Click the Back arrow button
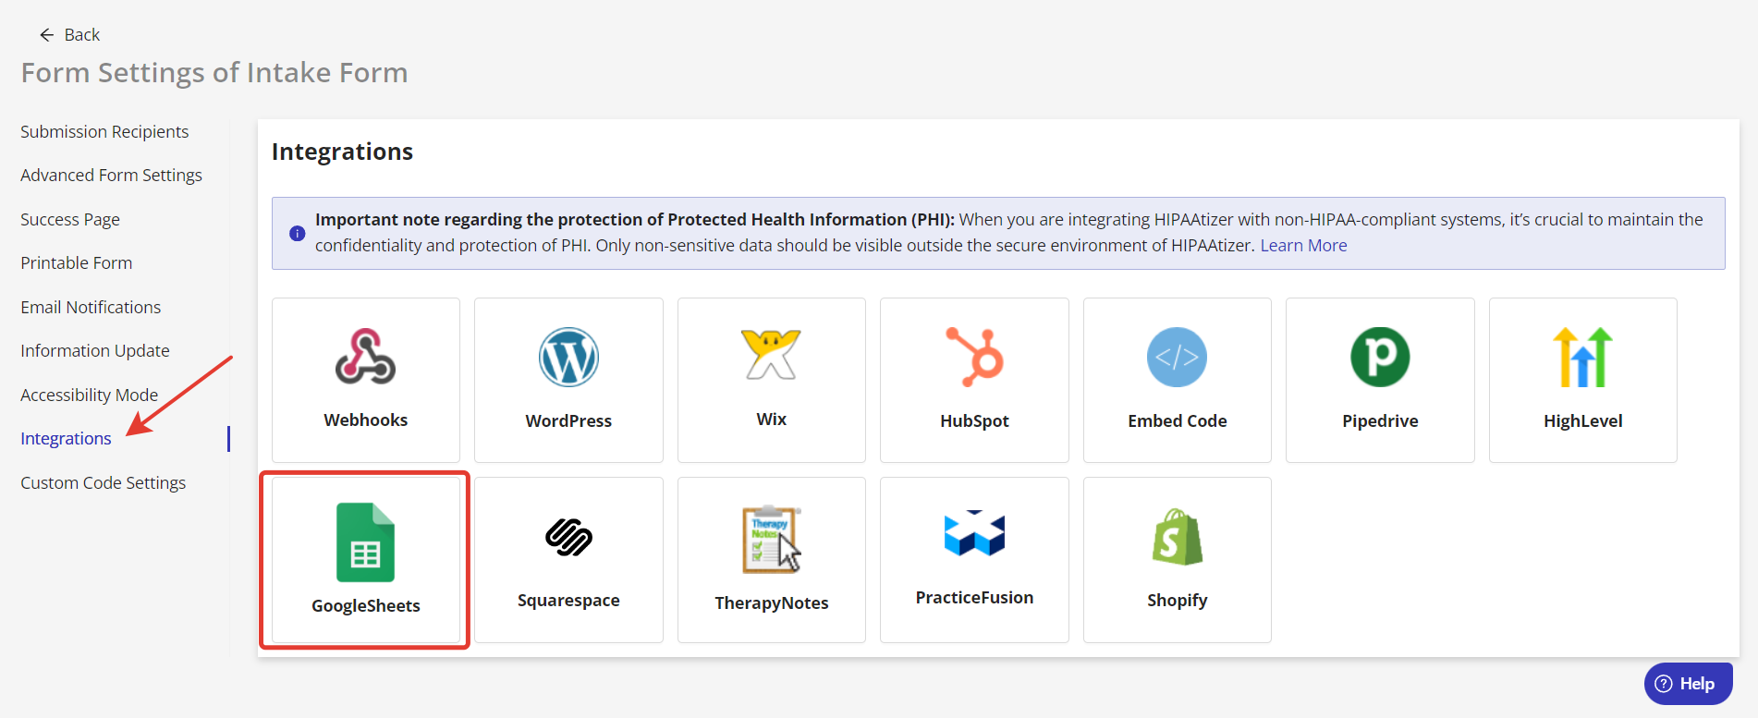Image resolution: width=1758 pixels, height=718 pixels. pyautogui.click(x=45, y=34)
